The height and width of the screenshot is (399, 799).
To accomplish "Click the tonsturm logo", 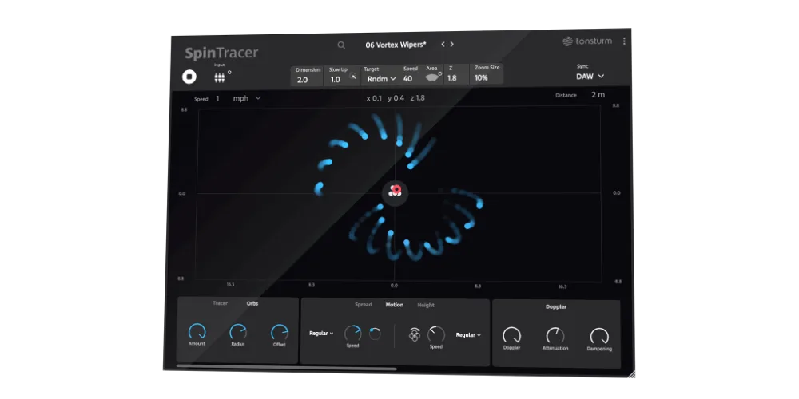I will tap(587, 41).
